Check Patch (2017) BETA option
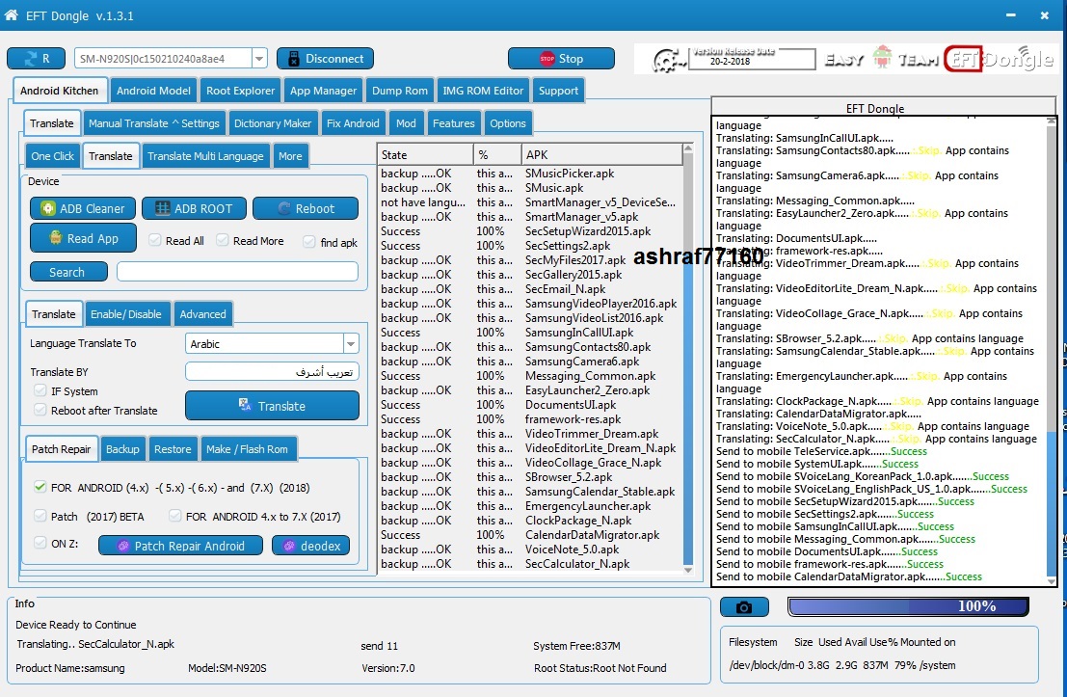Screen dimensions: 1067x697 tap(40, 516)
